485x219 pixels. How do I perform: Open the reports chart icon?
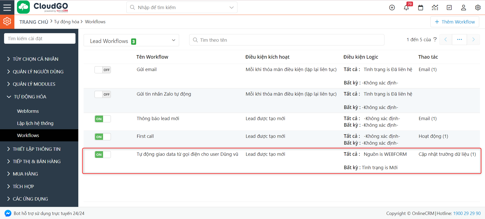click(435, 8)
